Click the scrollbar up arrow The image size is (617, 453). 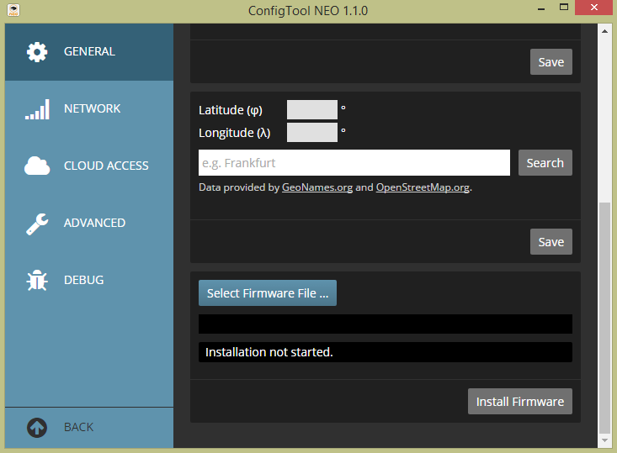[604, 30]
